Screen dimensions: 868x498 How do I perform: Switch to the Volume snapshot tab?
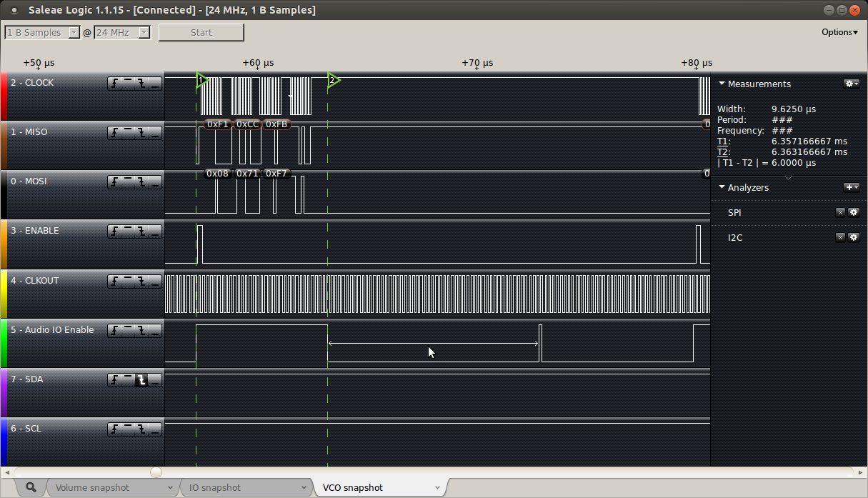click(x=109, y=487)
